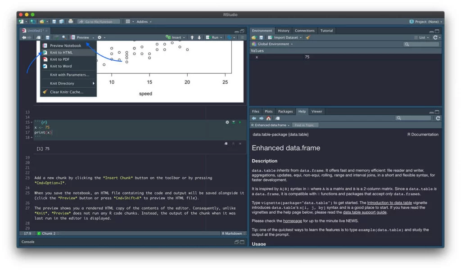Click the Find in Topic field
The height and width of the screenshot is (270, 461).
[x=305, y=125]
